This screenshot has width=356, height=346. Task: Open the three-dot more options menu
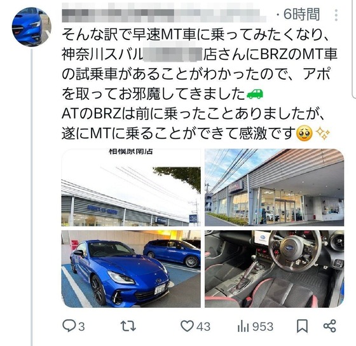(336, 15)
